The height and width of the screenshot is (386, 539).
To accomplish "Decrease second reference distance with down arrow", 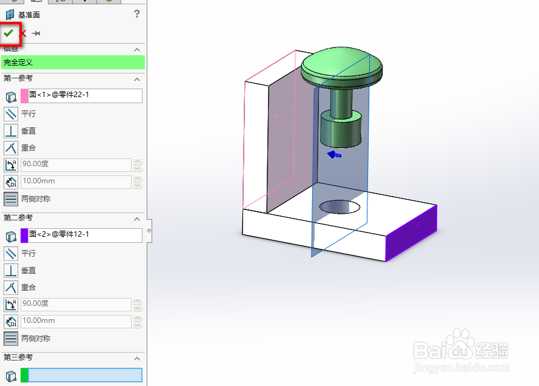I will (x=138, y=325).
